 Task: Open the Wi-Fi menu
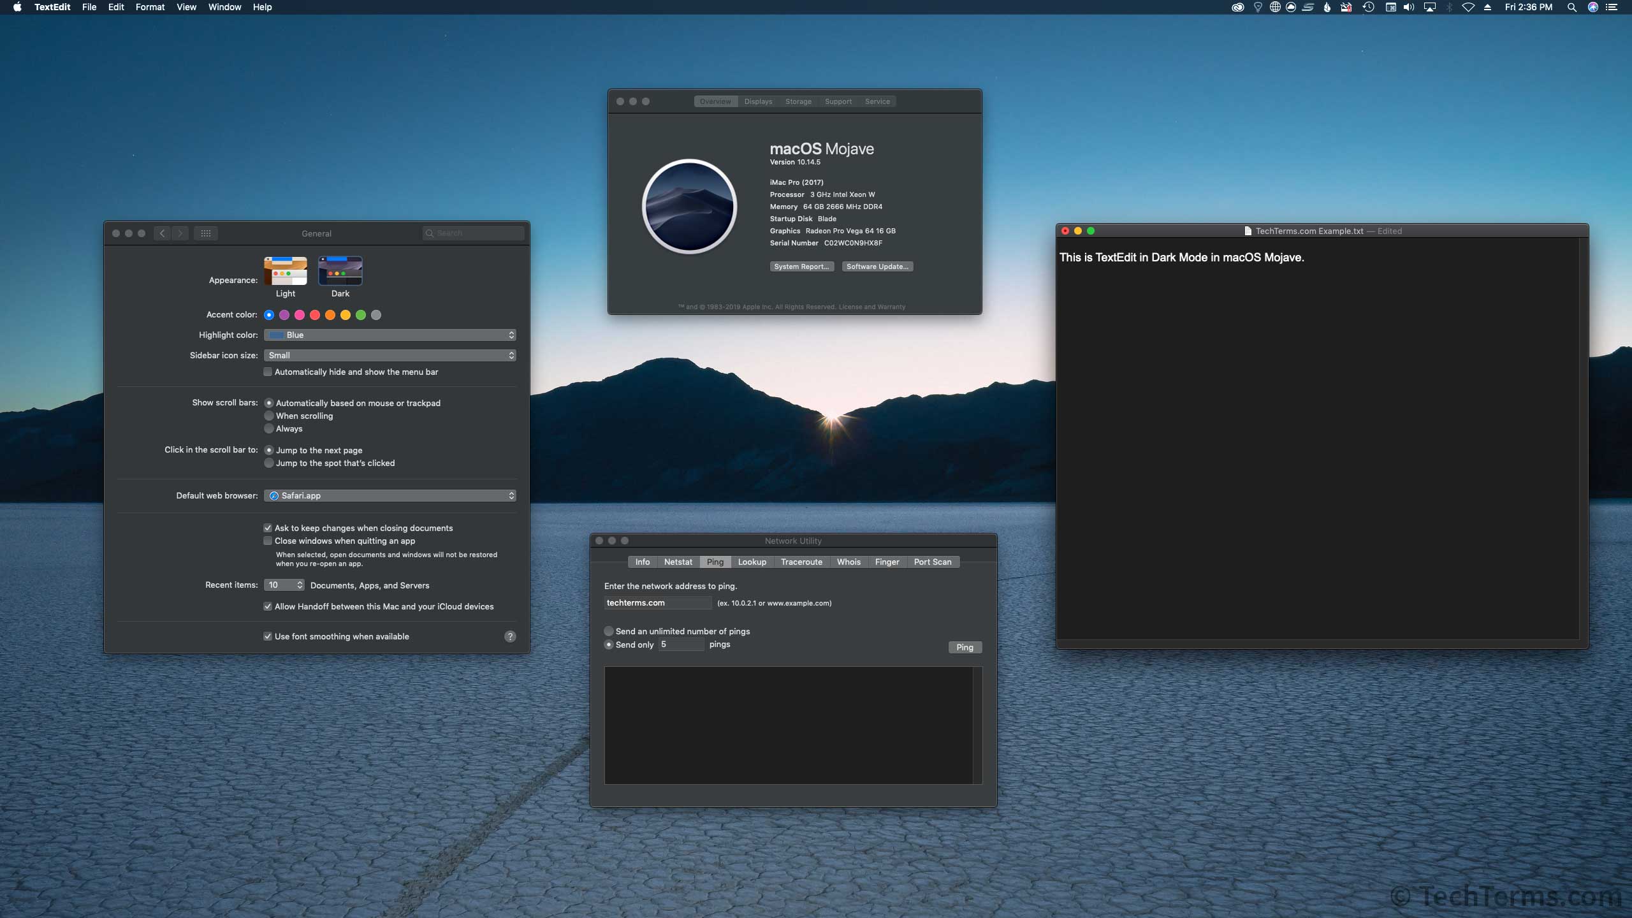point(1468,7)
